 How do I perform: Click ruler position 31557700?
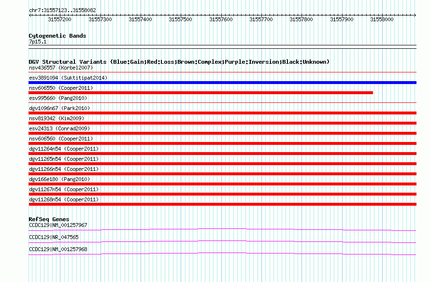coord(261,19)
